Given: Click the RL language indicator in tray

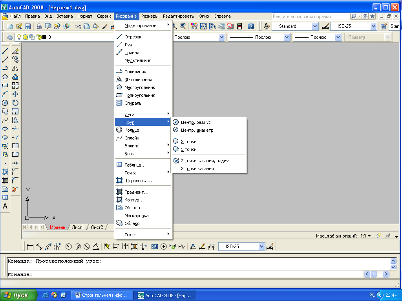Looking at the screenshot, I should 372,295.
